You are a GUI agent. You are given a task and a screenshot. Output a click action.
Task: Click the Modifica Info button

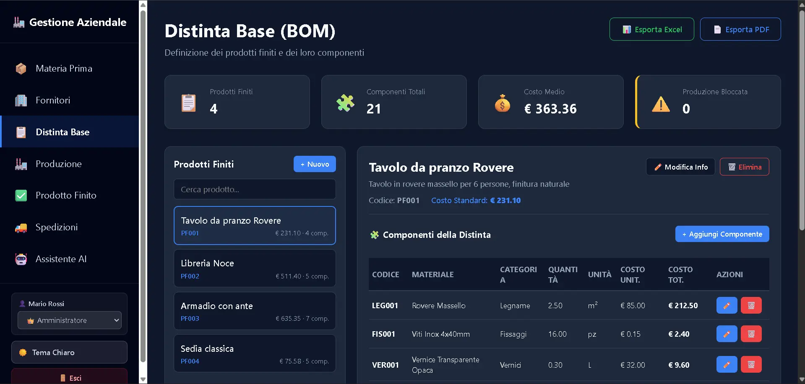point(680,167)
